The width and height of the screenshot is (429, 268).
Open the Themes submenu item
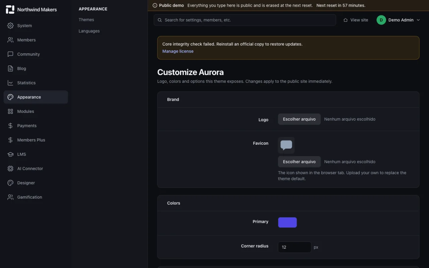point(86,20)
